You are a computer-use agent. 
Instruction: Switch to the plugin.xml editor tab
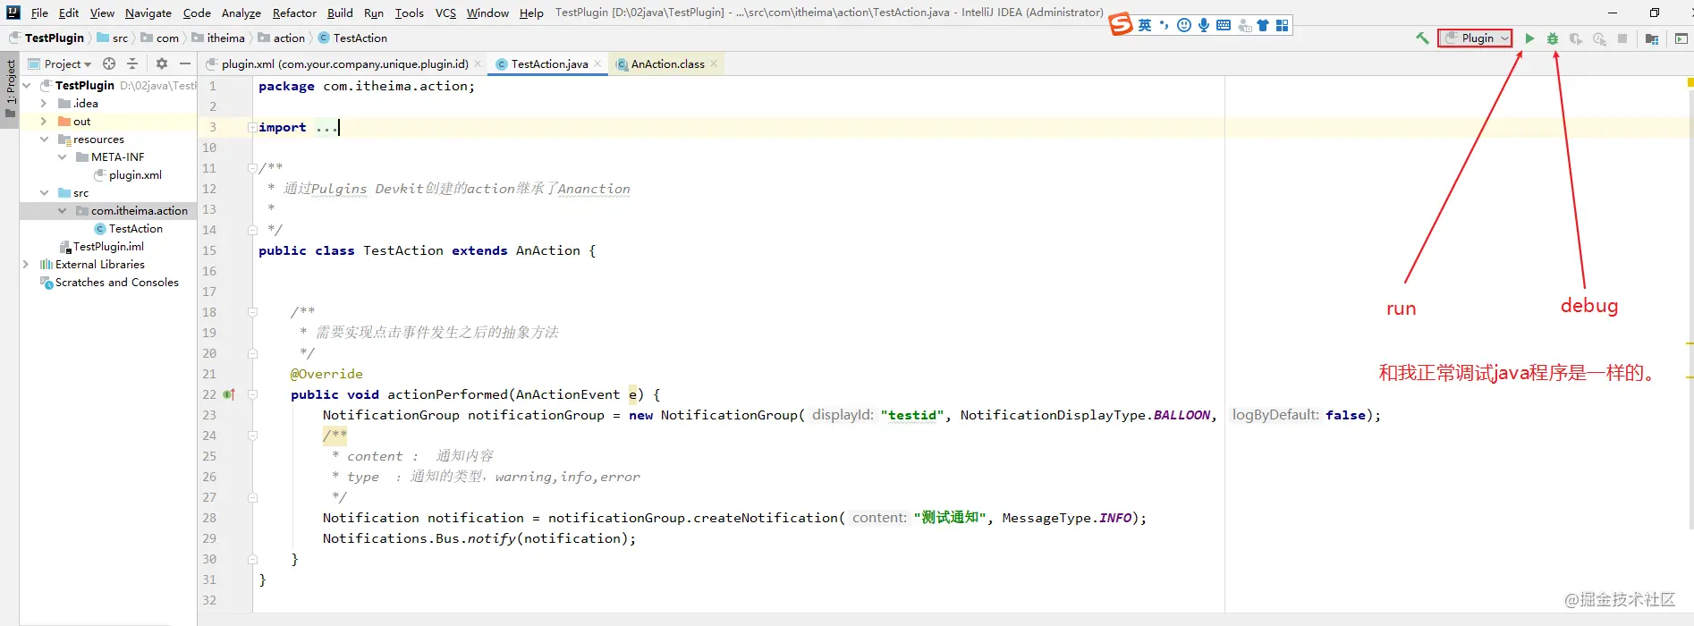[343, 63]
